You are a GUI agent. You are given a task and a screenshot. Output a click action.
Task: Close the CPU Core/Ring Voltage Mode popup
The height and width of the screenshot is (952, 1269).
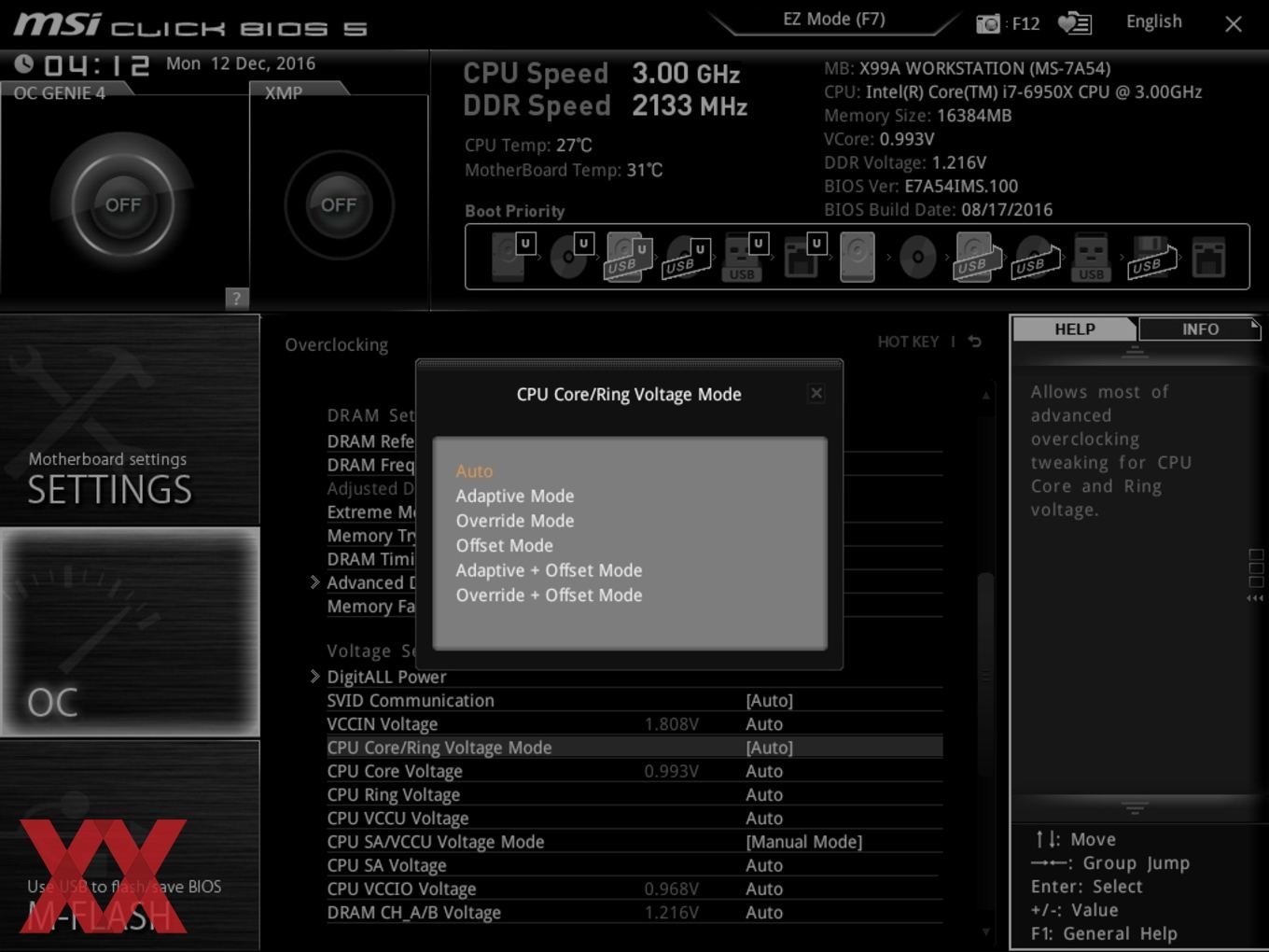pyautogui.click(x=816, y=393)
